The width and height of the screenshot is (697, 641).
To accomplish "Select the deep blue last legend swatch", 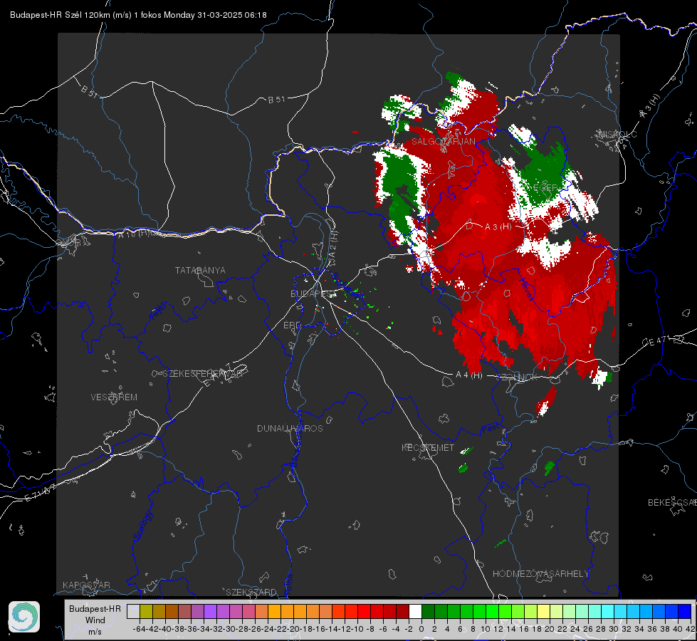I will pos(685,611).
